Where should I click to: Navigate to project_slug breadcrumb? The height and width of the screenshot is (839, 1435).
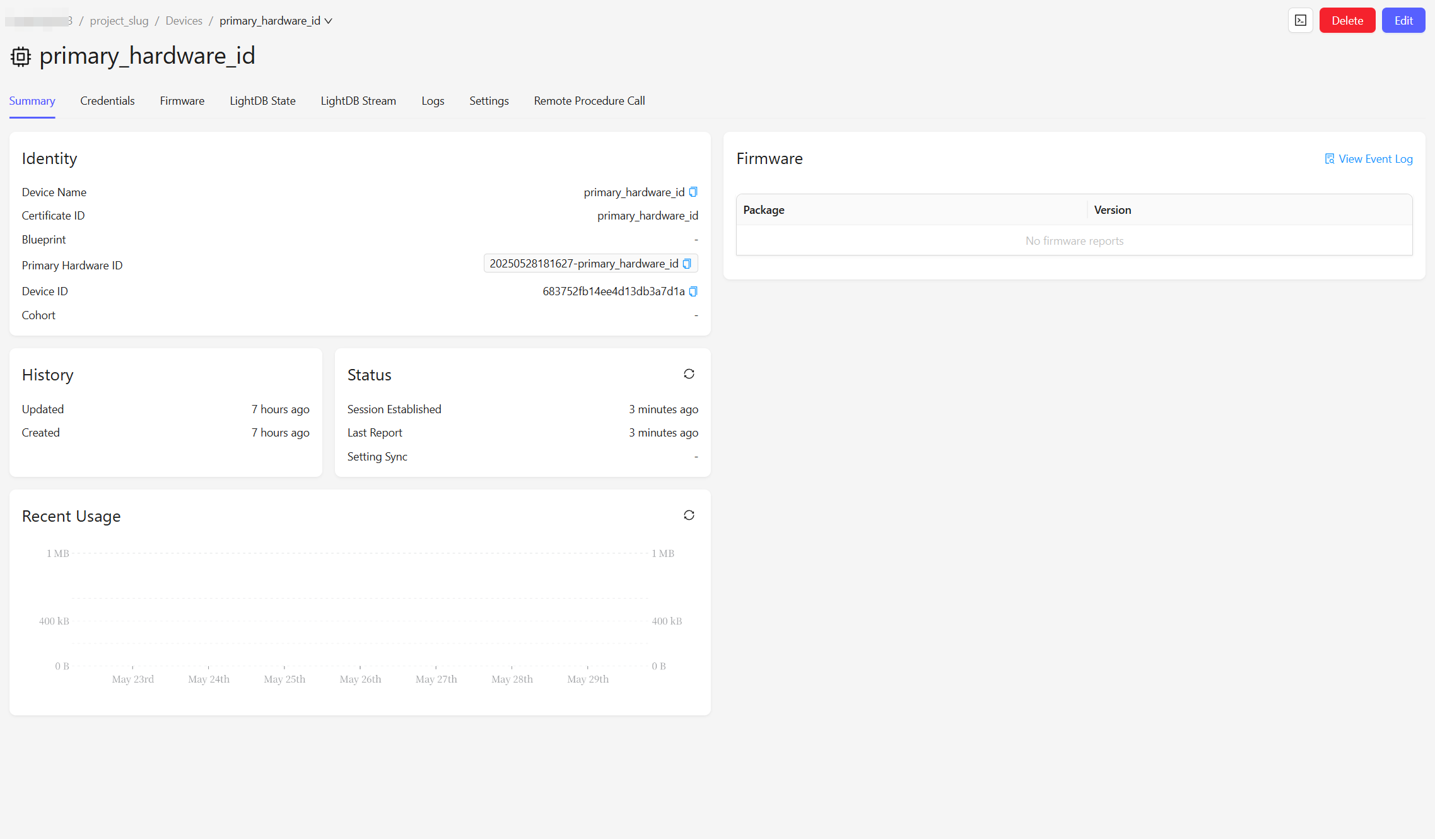pyautogui.click(x=119, y=21)
